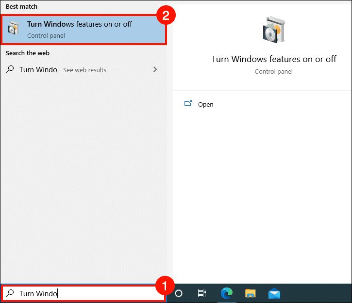Click the "Best match" section header
Image resolution: width=352 pixels, height=303 pixels.
tap(21, 7)
